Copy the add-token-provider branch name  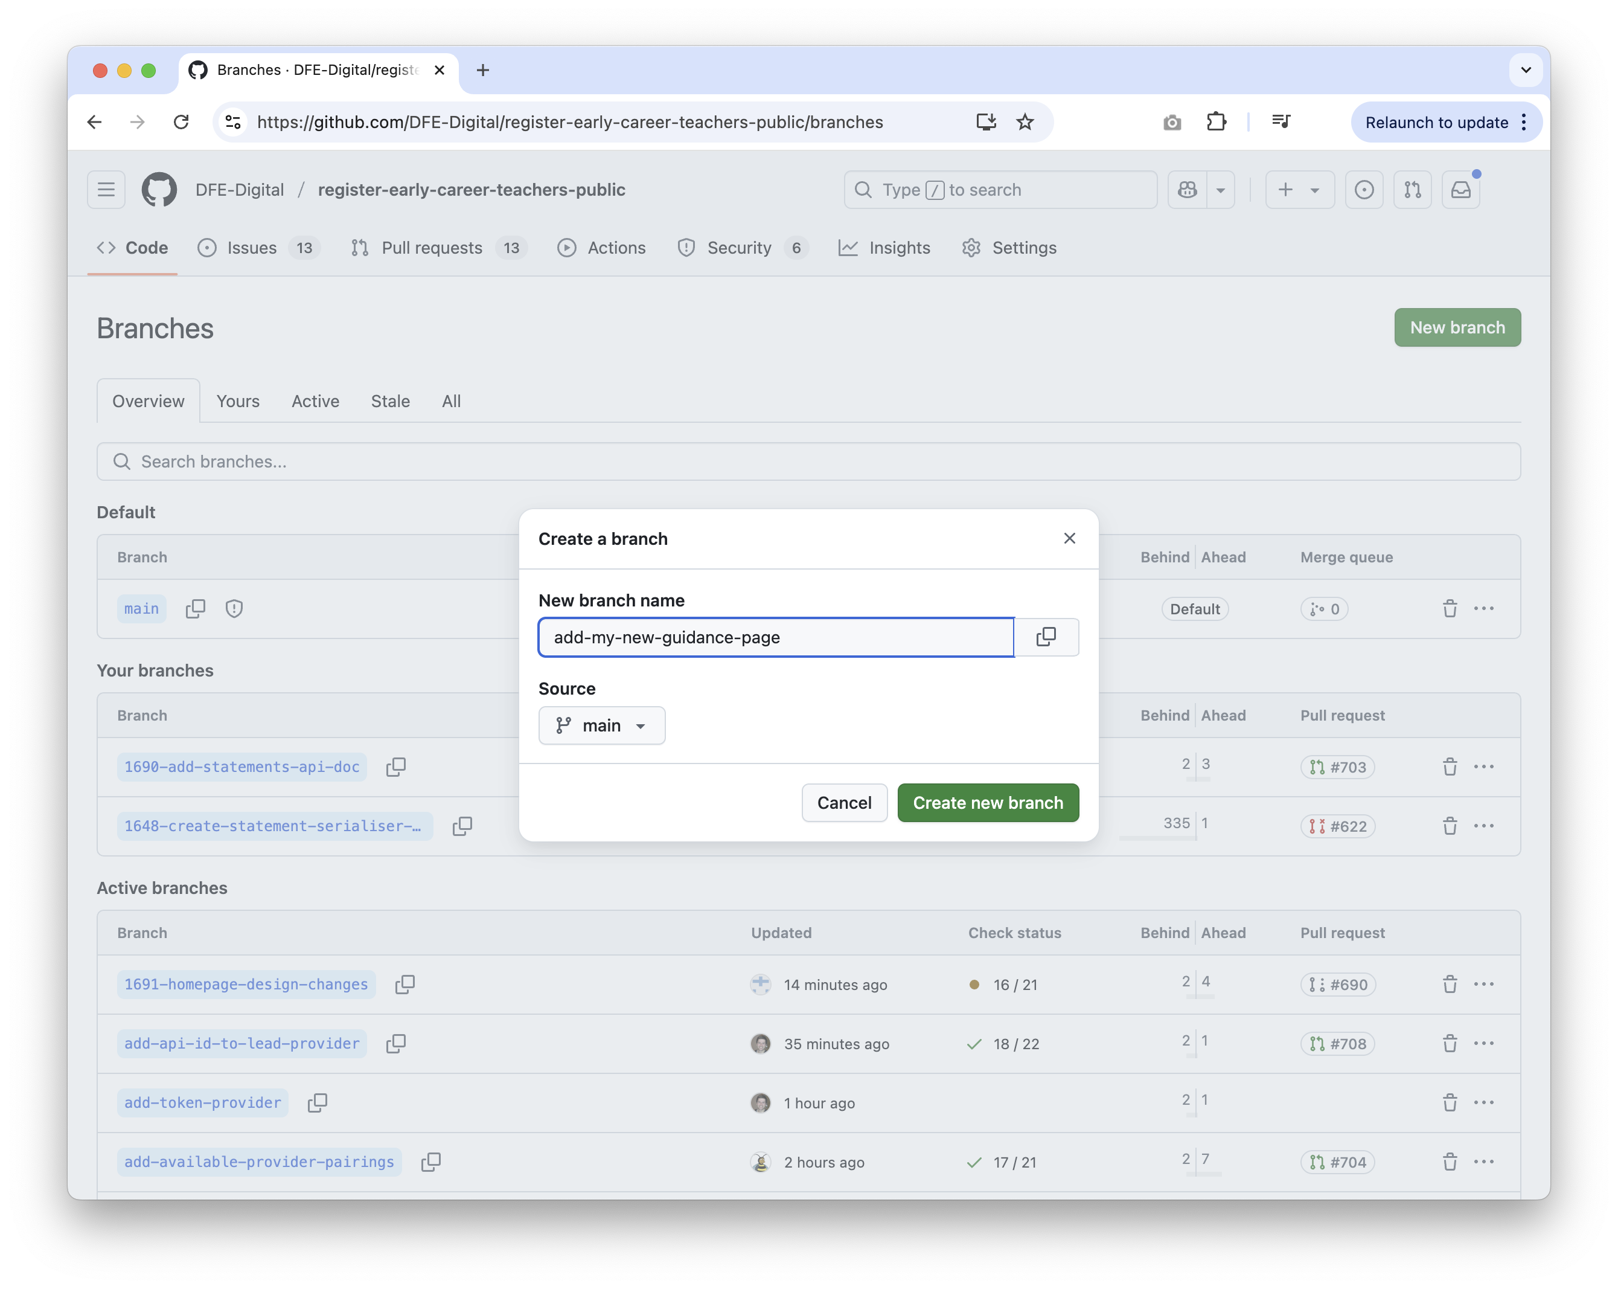point(318,1102)
